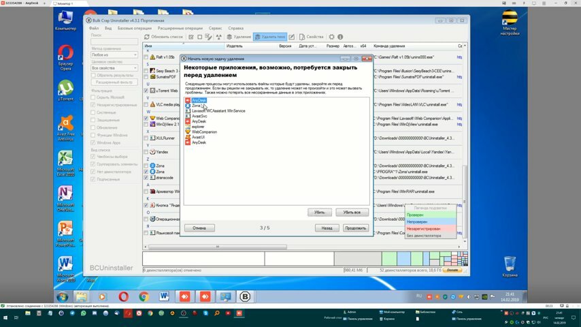This screenshot has width=581, height=327.
Task: Click the Непроверен blue legend entry
Action: point(430,221)
